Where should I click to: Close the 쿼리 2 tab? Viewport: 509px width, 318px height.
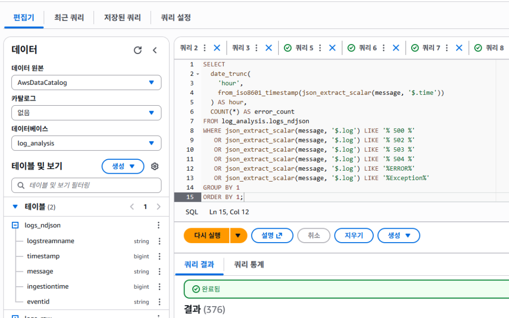click(x=217, y=48)
